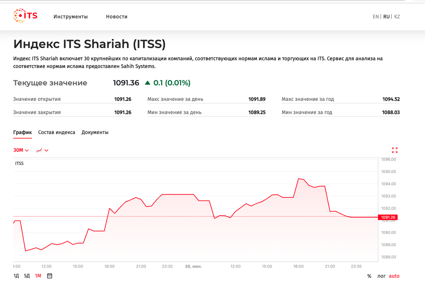Click the Мин значение за год 1088.03
425x299 pixels.
[x=391, y=112]
